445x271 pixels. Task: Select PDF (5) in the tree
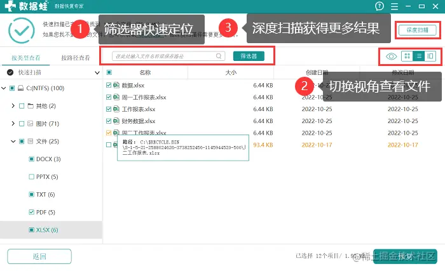point(46,212)
